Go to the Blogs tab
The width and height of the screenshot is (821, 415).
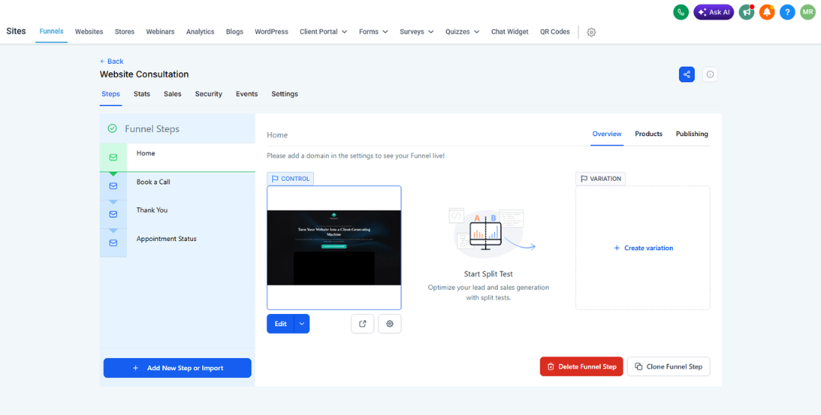tap(235, 31)
